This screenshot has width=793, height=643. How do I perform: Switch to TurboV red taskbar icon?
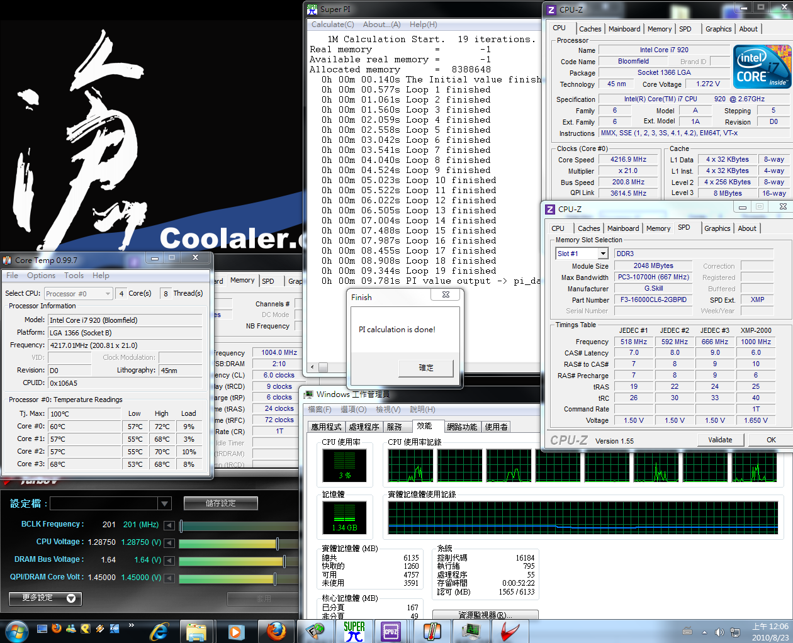pyautogui.click(x=510, y=631)
